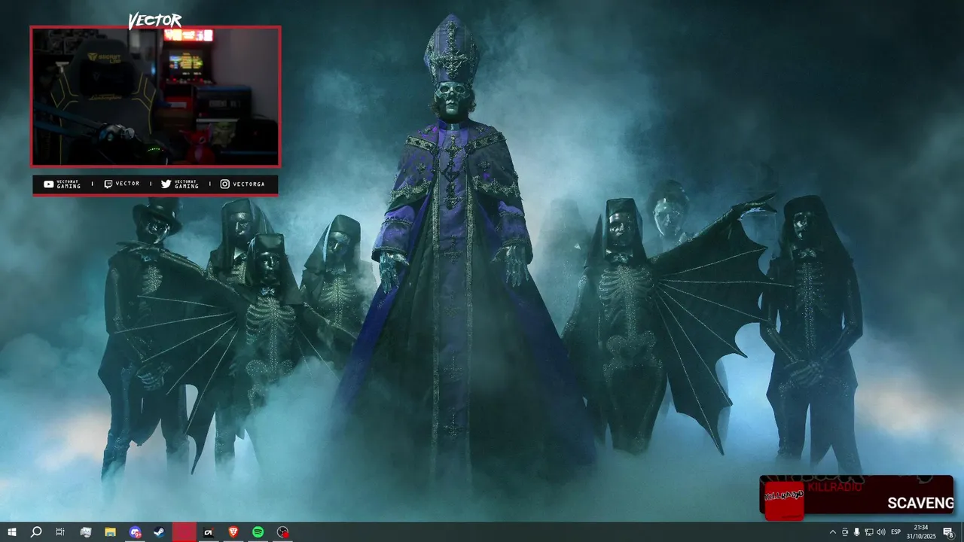The width and height of the screenshot is (964, 542).
Task: Open the recording app with red dot
Action: tap(282, 532)
